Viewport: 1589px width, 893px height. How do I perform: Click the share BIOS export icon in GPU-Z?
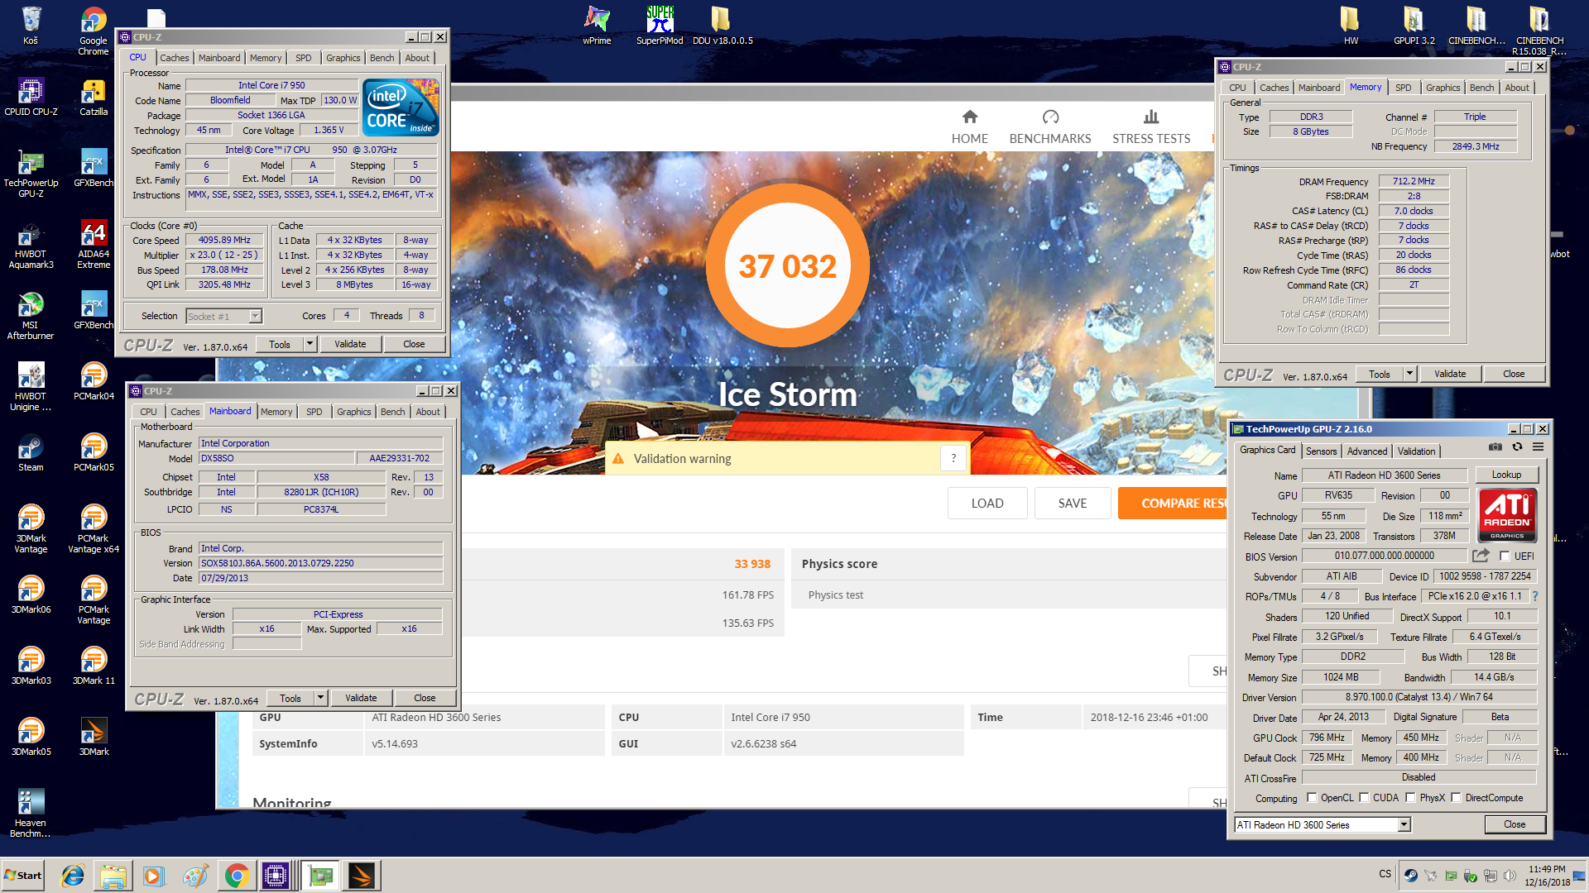(x=1481, y=556)
